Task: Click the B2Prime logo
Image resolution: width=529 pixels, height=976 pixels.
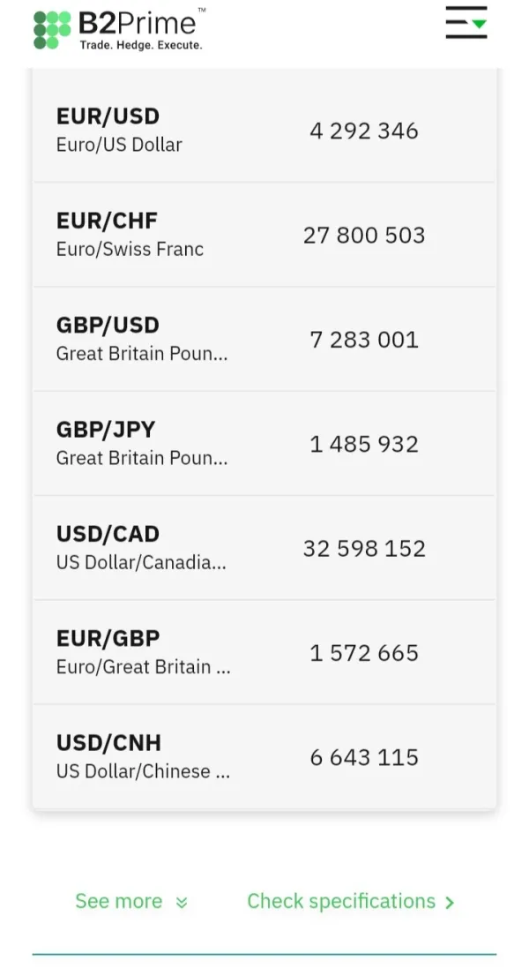Action: pos(119,29)
